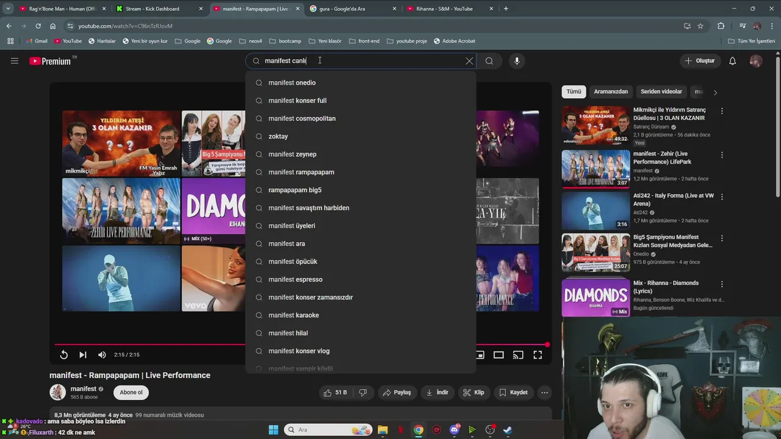
Task: Select the Tümü filter chip
Action: click(574, 91)
